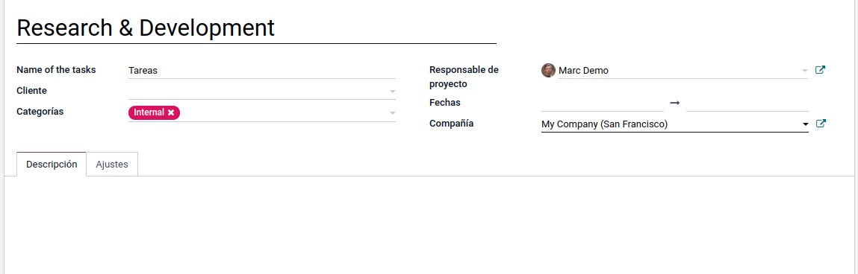Expand the Responsable de proyecto dropdown arrow
Screen dimensions: 858x274
tap(804, 71)
